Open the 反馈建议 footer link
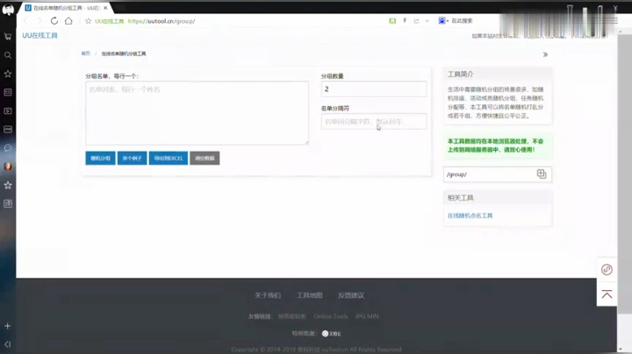Screen dimensions: 632x354 351,295
